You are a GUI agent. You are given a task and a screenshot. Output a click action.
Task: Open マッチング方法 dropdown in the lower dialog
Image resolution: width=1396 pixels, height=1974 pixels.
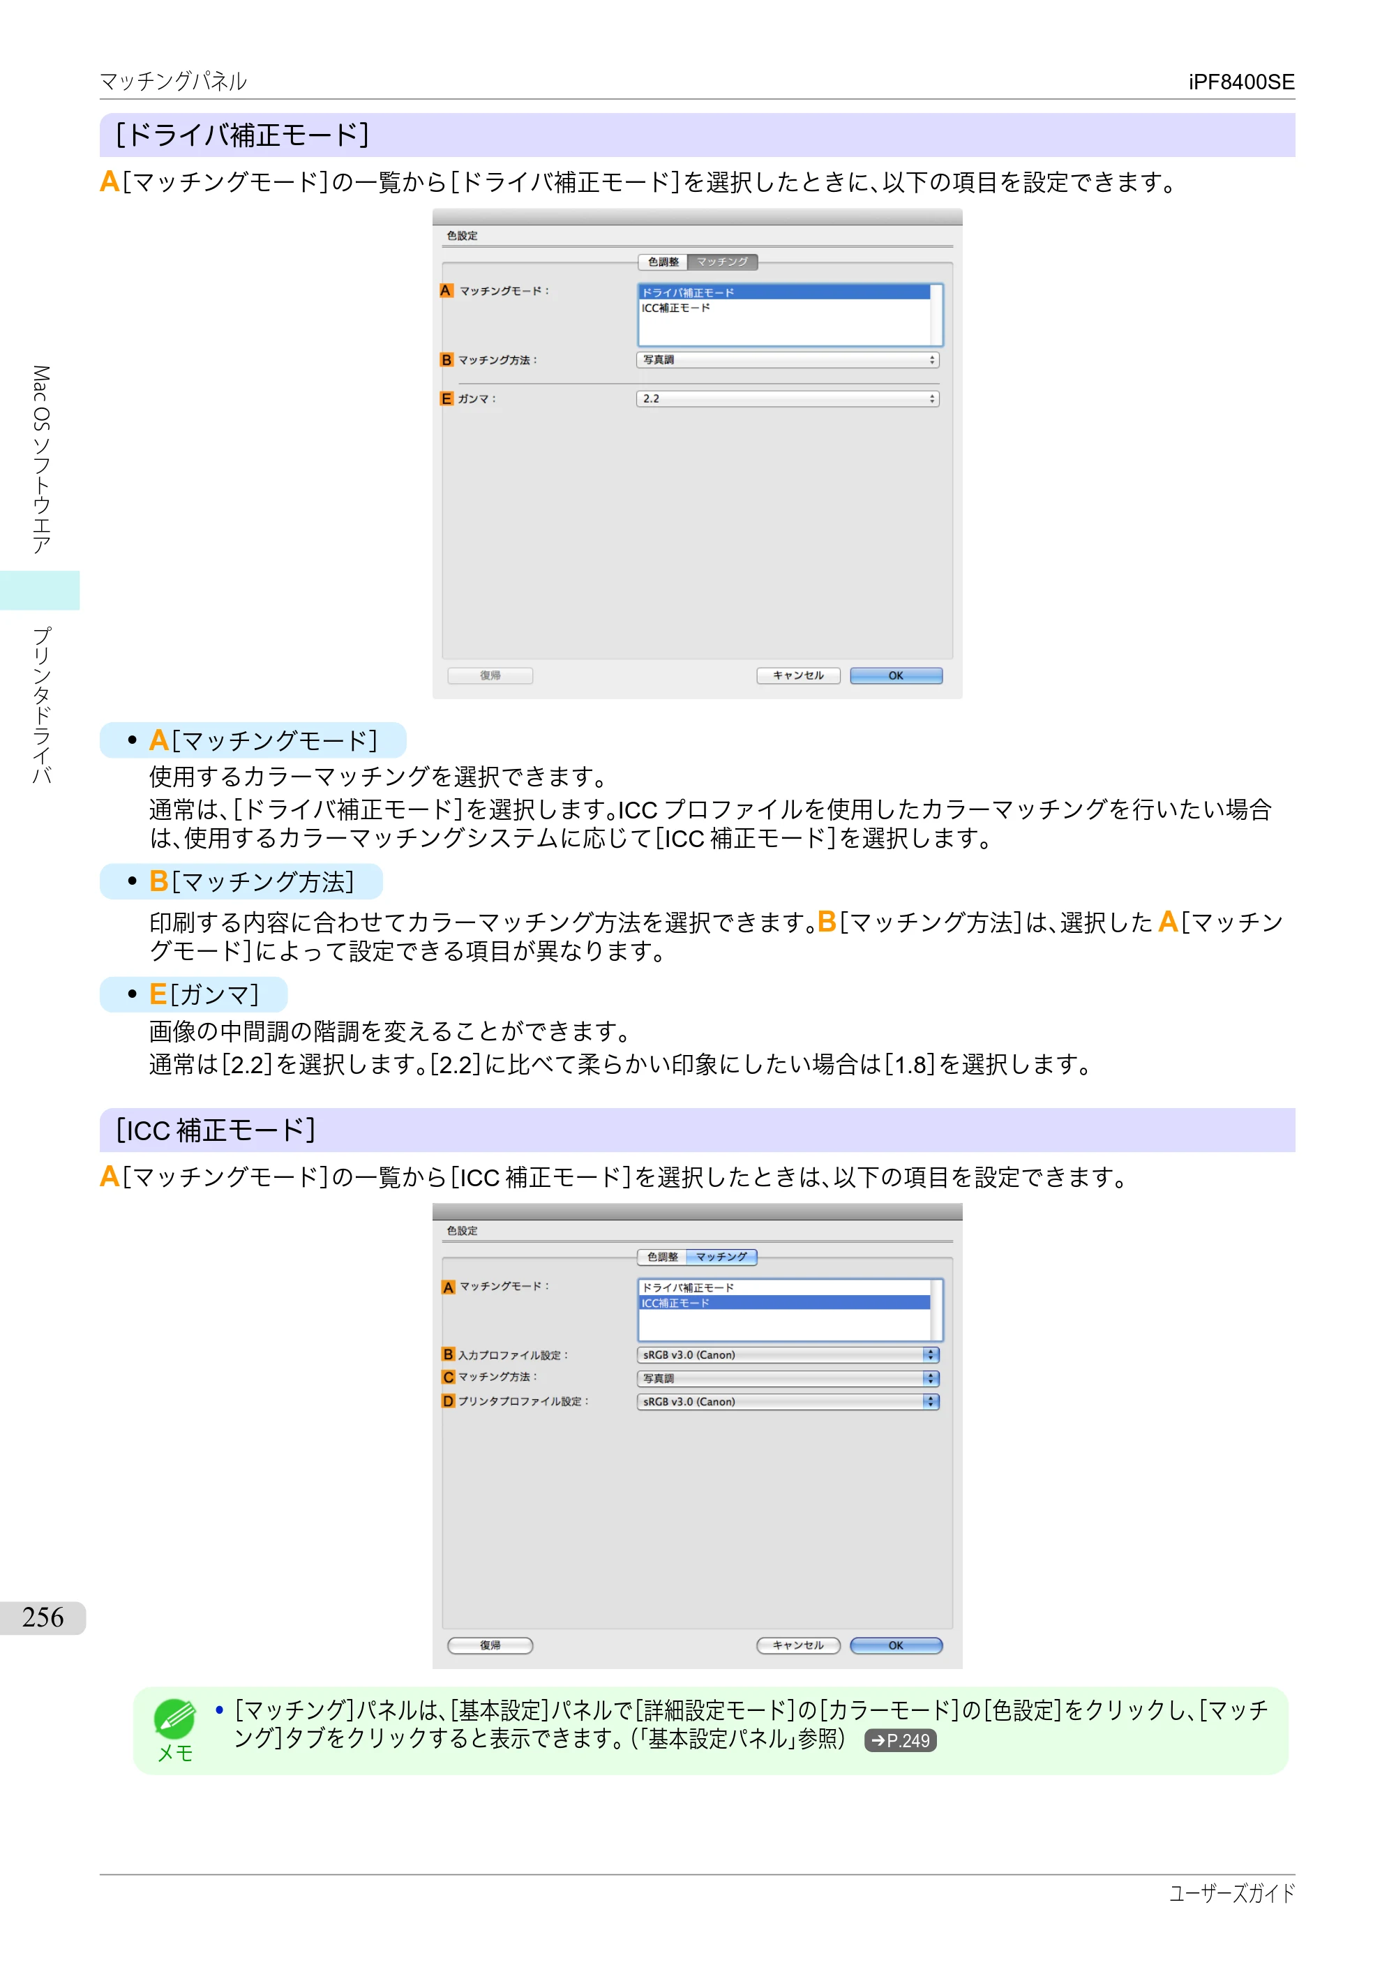tap(788, 1378)
